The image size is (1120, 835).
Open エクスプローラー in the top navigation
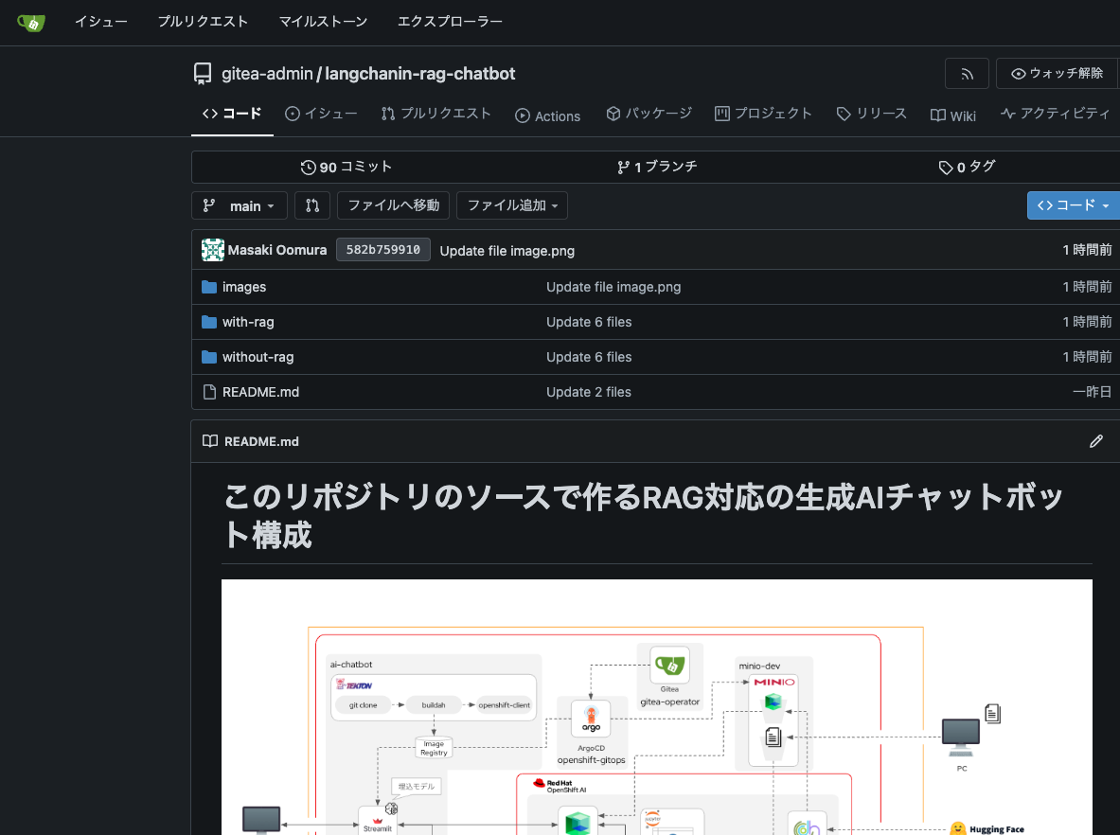(450, 22)
